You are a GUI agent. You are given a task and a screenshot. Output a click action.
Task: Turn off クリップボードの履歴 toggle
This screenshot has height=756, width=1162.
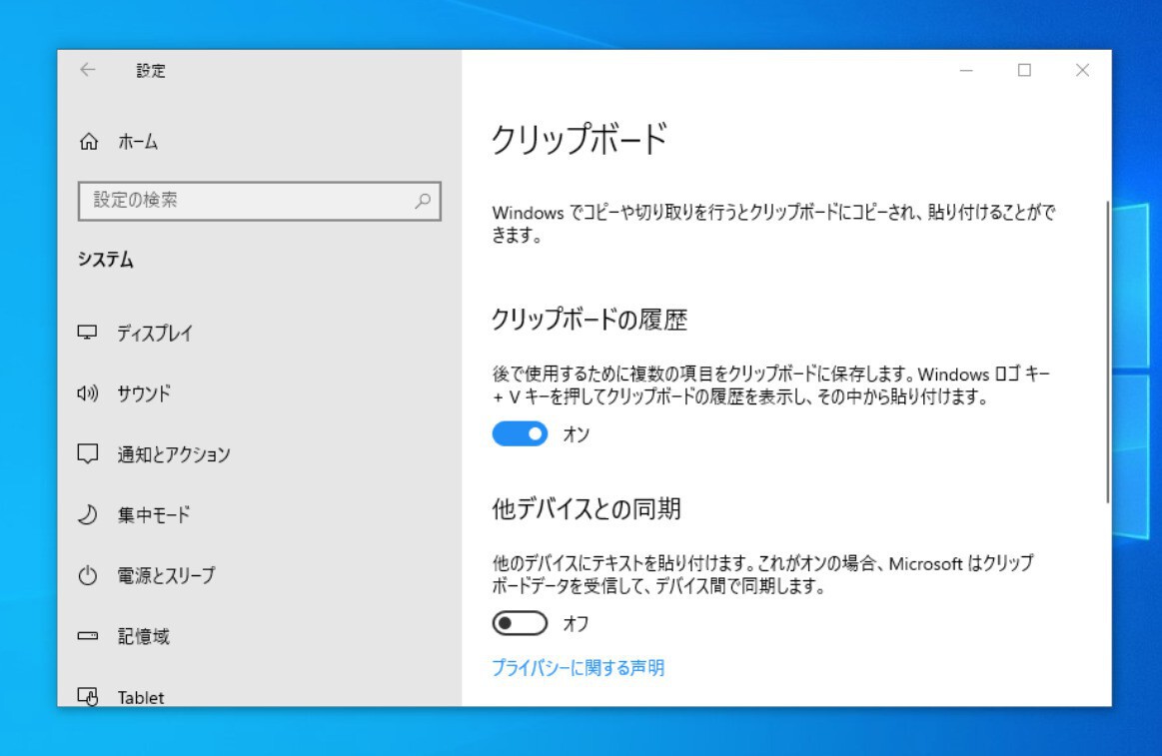[520, 433]
